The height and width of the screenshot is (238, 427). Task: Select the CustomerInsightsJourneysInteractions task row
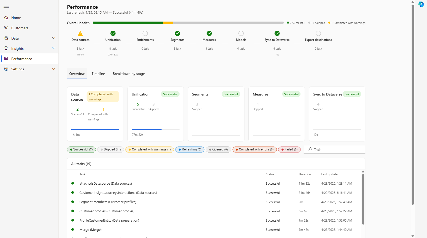tap(214, 193)
